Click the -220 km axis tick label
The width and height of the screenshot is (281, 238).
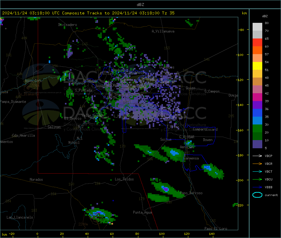click(240, 205)
